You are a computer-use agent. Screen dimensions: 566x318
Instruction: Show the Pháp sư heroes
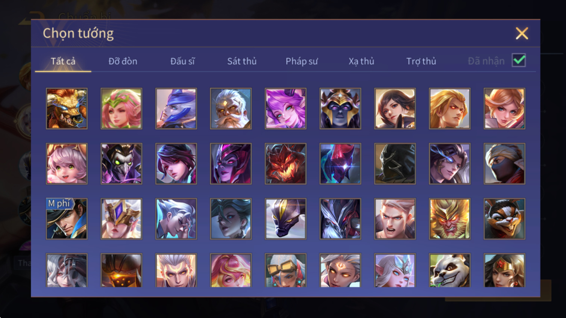[x=302, y=61]
